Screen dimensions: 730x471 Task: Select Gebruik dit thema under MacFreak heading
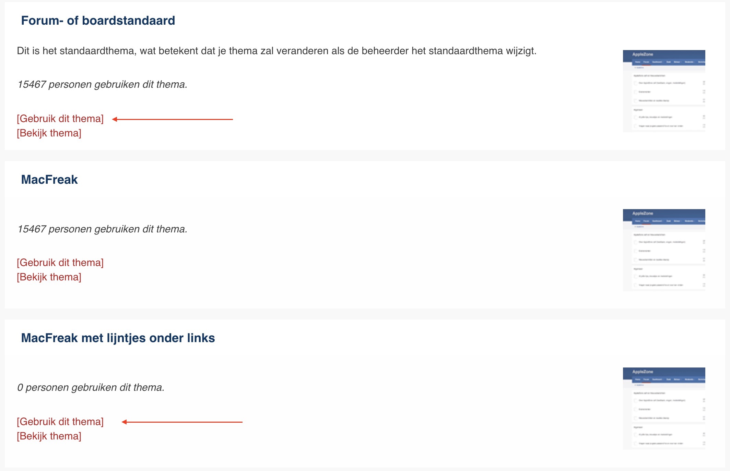60,263
